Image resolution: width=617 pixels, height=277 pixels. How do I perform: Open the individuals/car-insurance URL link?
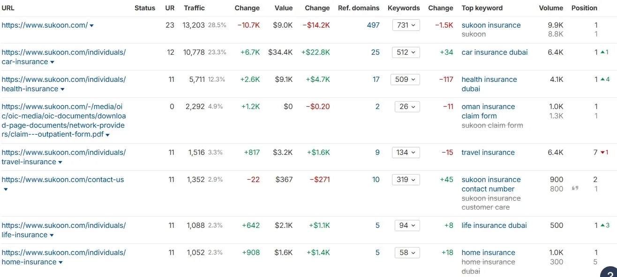tap(63, 57)
